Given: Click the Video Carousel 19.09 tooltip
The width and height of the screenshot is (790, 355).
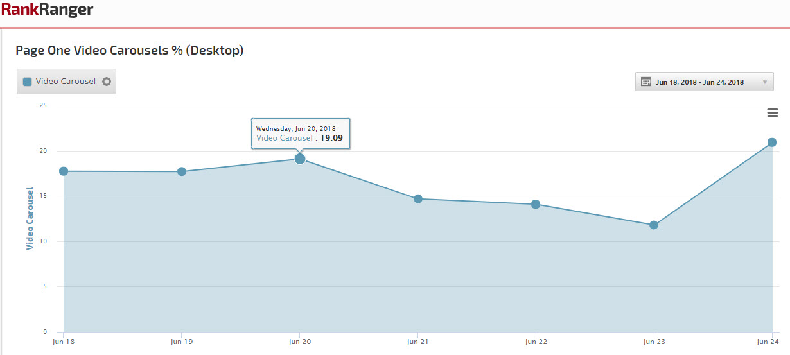Looking at the screenshot, I should click(300, 134).
